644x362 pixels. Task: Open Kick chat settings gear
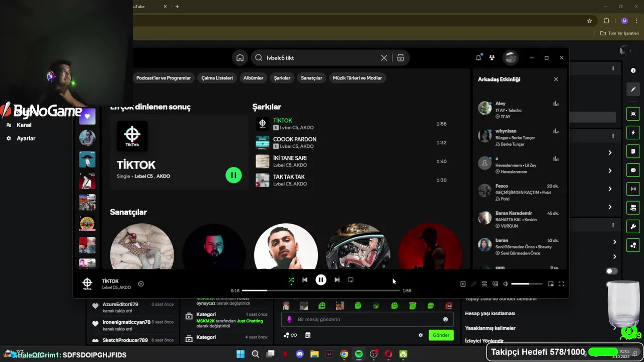pos(421,335)
